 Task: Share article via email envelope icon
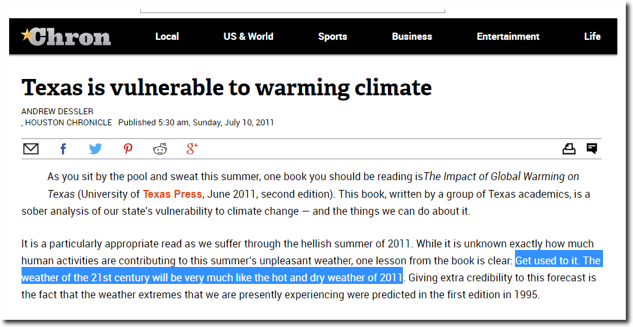pos(31,149)
